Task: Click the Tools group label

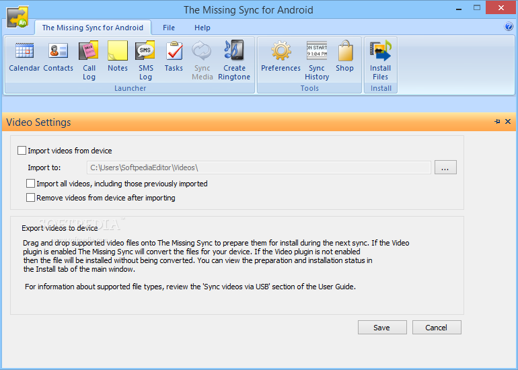Action: tap(309, 88)
